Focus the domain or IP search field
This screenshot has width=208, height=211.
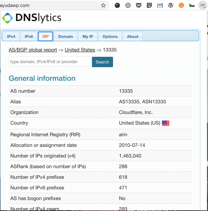[x=50, y=62]
